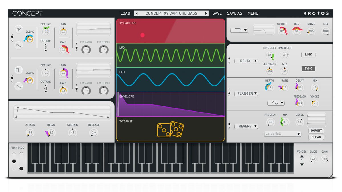The width and height of the screenshot is (342, 192).
Task: Open the DELAY effect dropdown
Action: [x=246, y=61]
